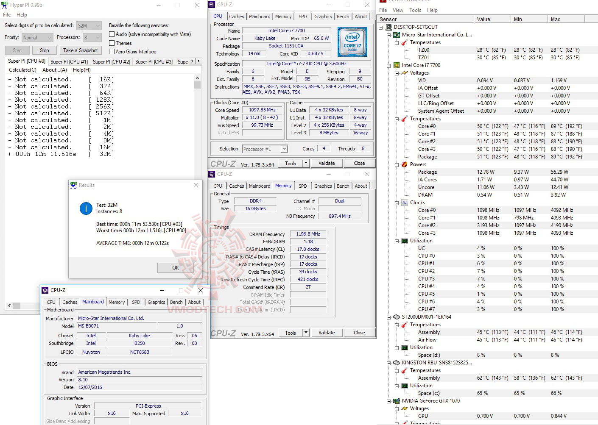598x425 pixels.
Task: Open the Processor #1 selection dropdown
Action: (265, 149)
